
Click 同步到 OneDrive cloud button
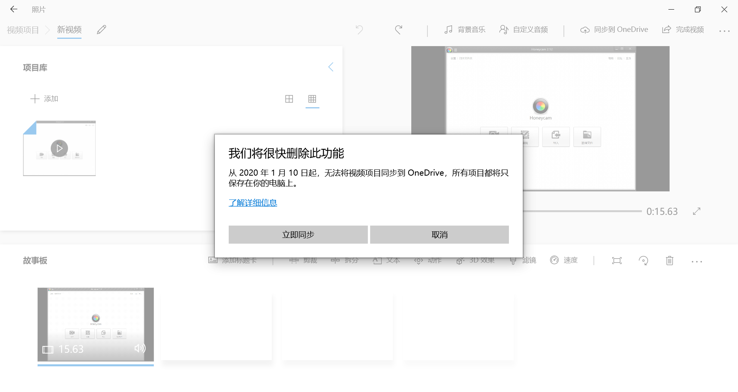tap(614, 30)
